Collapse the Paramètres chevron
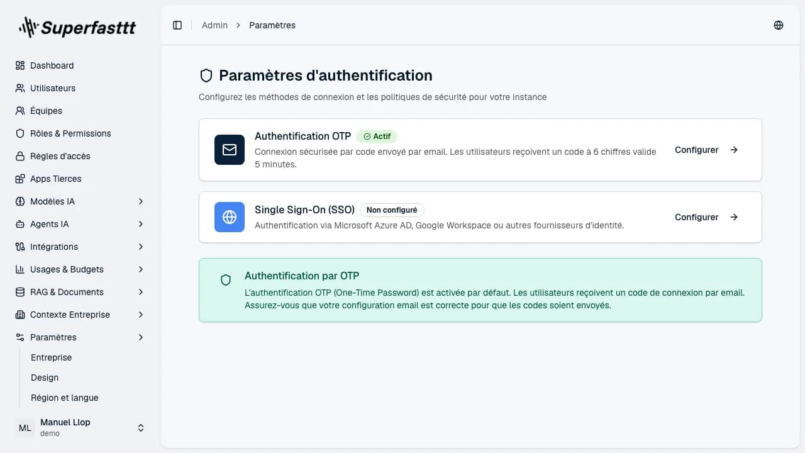805x453 pixels. pyautogui.click(x=141, y=337)
